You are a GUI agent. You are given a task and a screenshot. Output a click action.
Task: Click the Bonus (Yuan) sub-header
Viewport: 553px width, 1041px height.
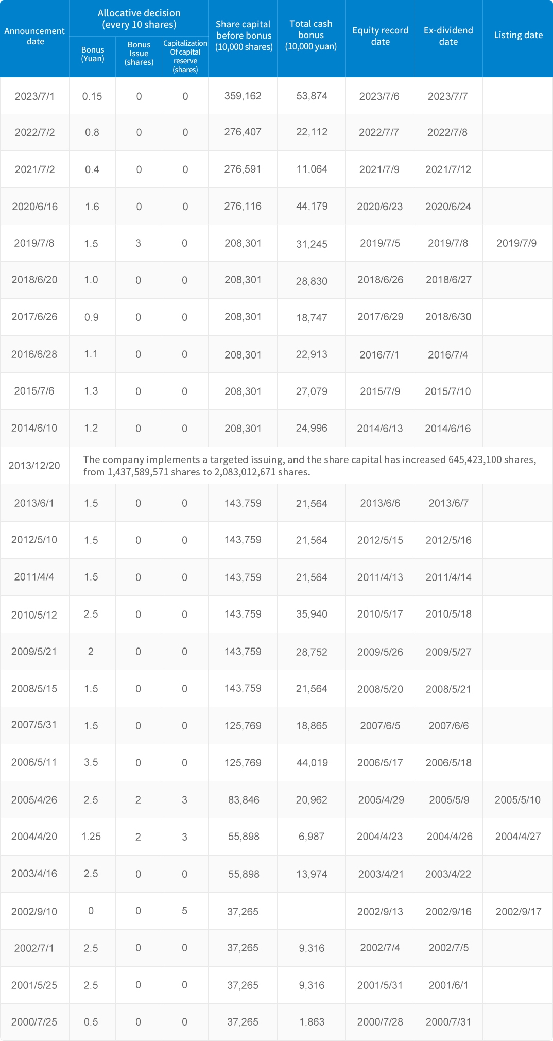[x=93, y=54]
